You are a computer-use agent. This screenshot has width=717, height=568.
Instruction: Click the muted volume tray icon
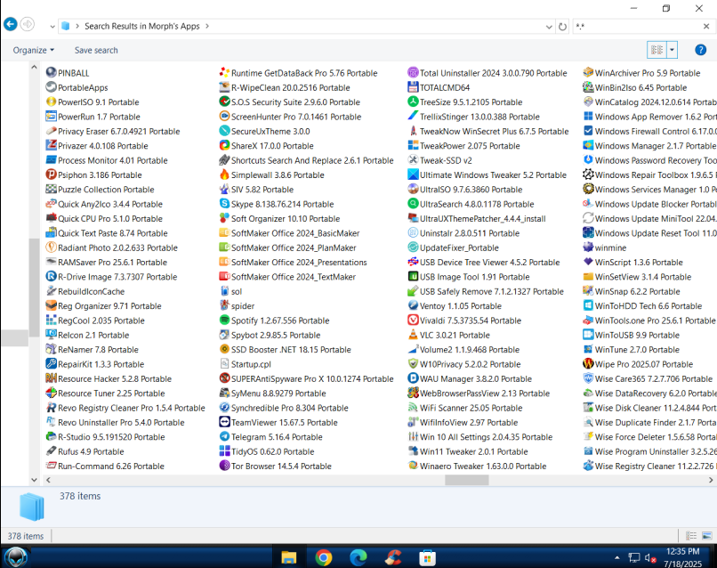coord(650,557)
